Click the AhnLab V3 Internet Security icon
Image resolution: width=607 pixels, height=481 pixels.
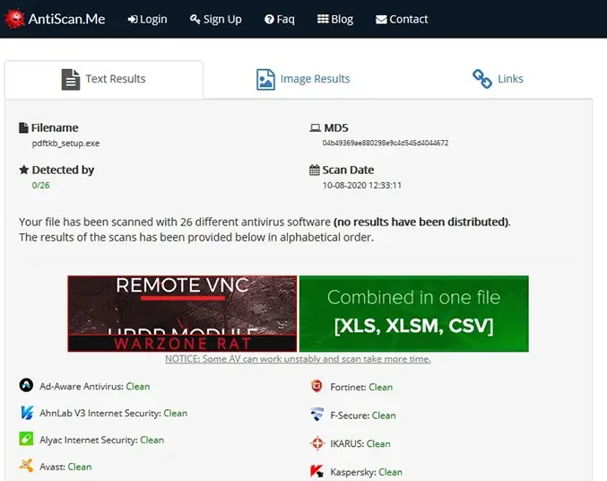[x=26, y=413]
